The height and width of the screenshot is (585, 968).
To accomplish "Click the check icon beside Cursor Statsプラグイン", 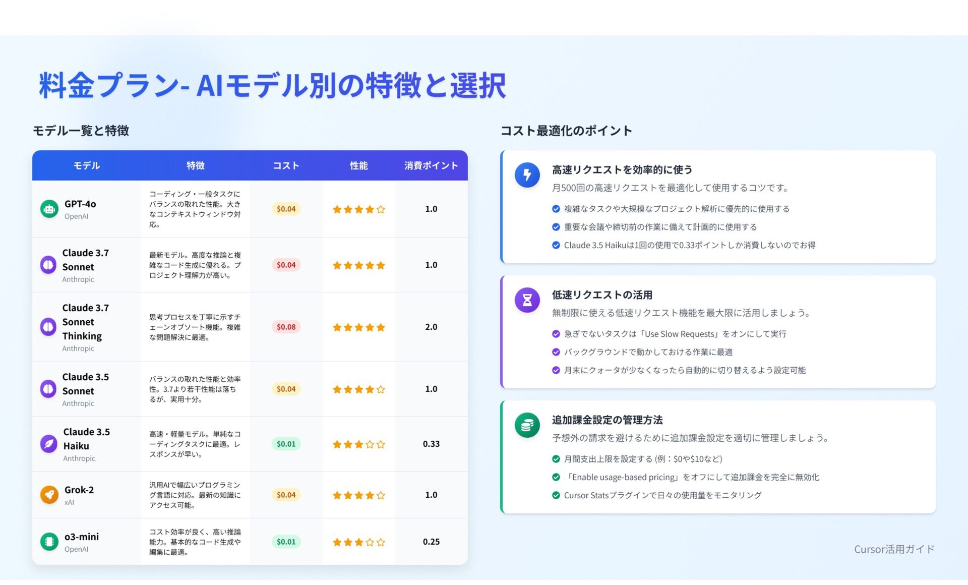I will (x=556, y=495).
